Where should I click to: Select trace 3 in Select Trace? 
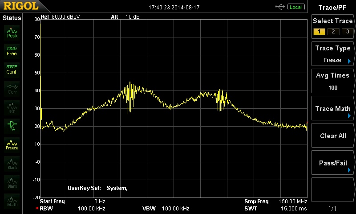point(348,32)
